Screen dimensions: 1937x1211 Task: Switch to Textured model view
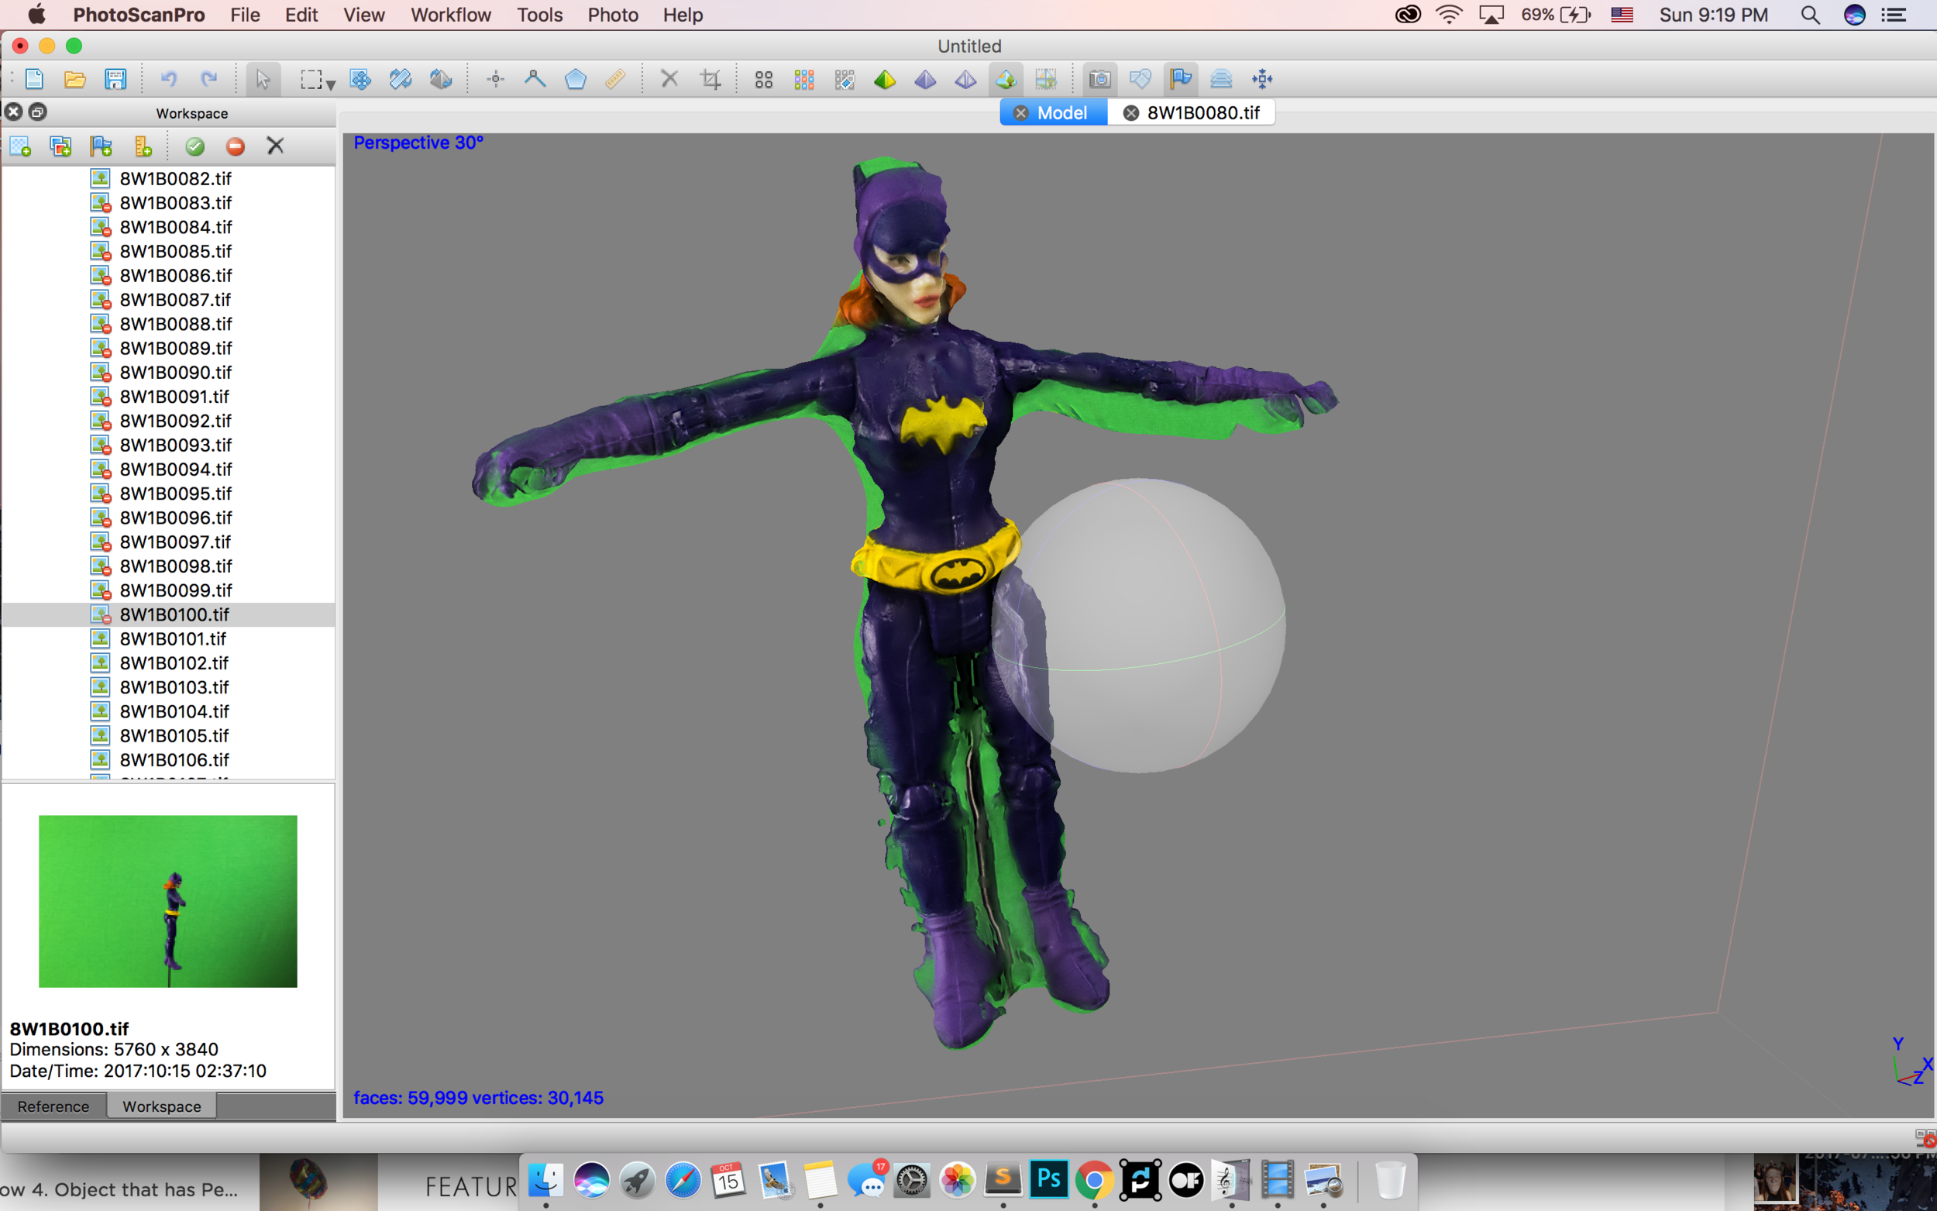1006,78
